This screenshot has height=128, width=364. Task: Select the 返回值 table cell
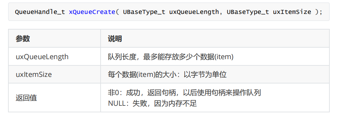pyautogui.click(x=54, y=98)
